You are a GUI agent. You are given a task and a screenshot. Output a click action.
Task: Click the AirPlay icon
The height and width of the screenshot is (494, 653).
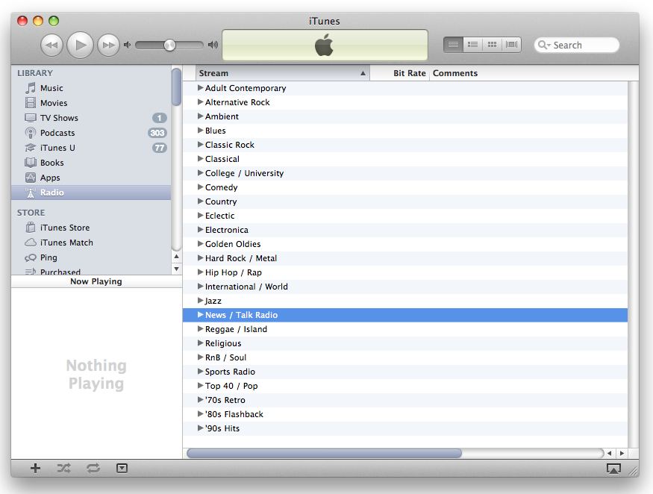[x=613, y=469]
